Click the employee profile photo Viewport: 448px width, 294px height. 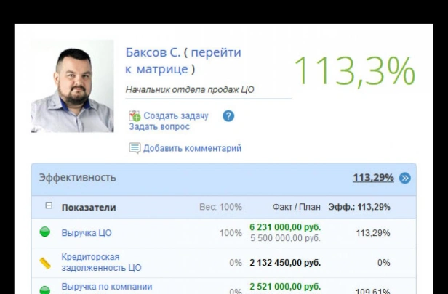pos(72,86)
